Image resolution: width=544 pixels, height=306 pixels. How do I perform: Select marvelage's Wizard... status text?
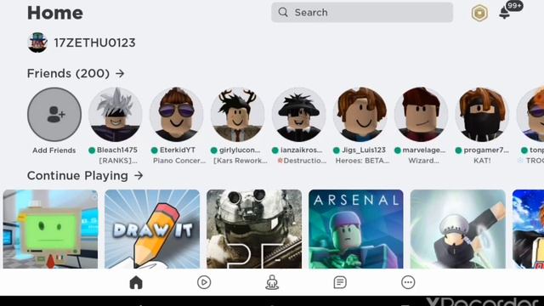(x=423, y=161)
